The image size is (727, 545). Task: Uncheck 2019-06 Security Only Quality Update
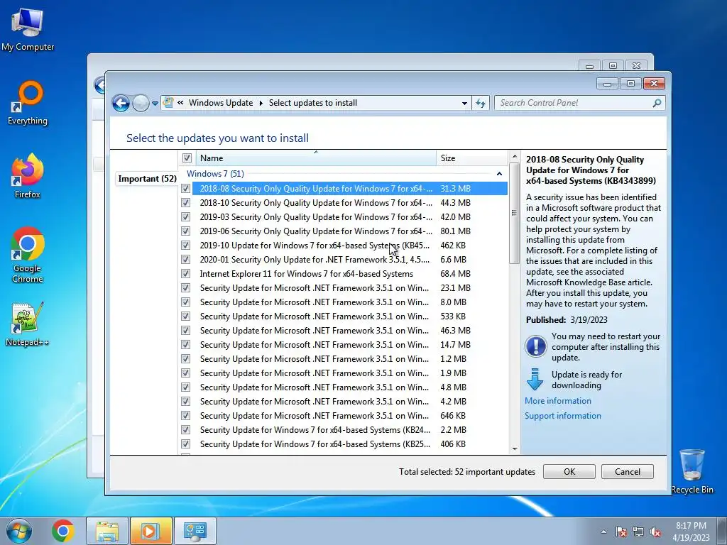point(185,231)
